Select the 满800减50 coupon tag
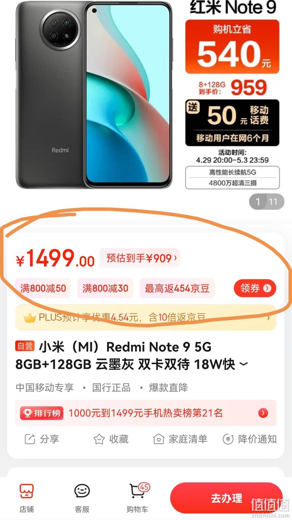 (43, 288)
